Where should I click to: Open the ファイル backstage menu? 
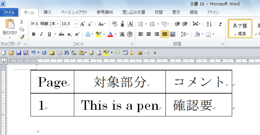pyautogui.click(x=9, y=12)
